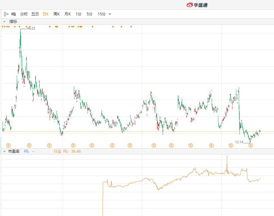Viewport: 274px width, 216px height.
Task: Click the rightmost E earnings marker
Action: pos(251,145)
